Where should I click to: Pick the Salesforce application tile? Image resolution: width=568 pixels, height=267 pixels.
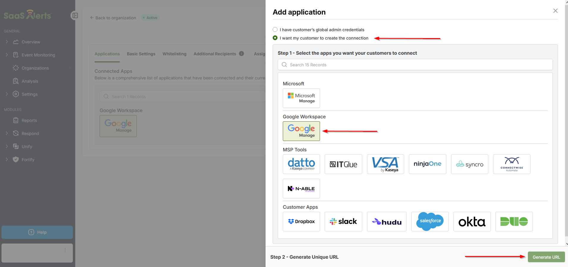tap(430, 222)
